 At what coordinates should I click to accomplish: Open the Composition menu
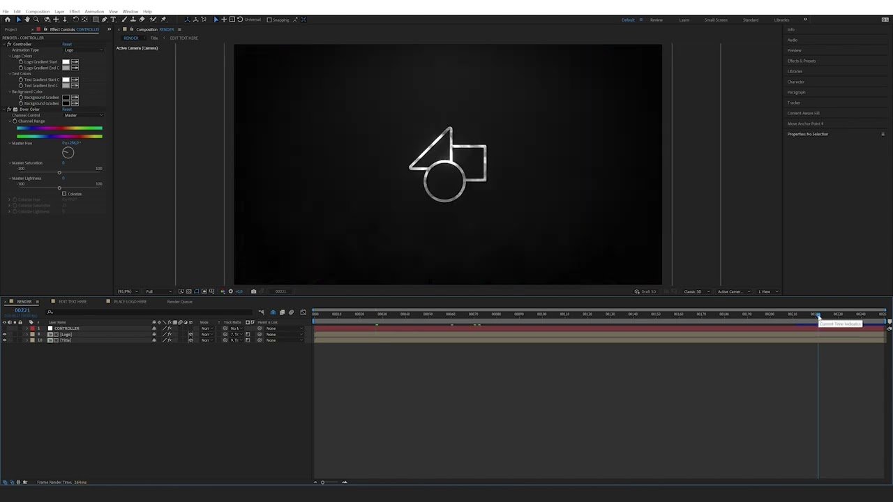38,11
